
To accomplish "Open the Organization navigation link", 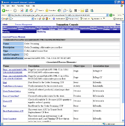I will point(84,28).
